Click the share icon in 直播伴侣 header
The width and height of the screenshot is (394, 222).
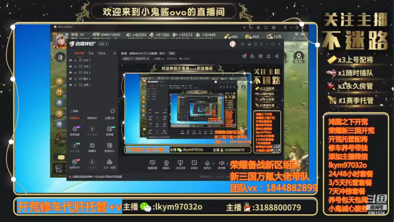click(277, 56)
